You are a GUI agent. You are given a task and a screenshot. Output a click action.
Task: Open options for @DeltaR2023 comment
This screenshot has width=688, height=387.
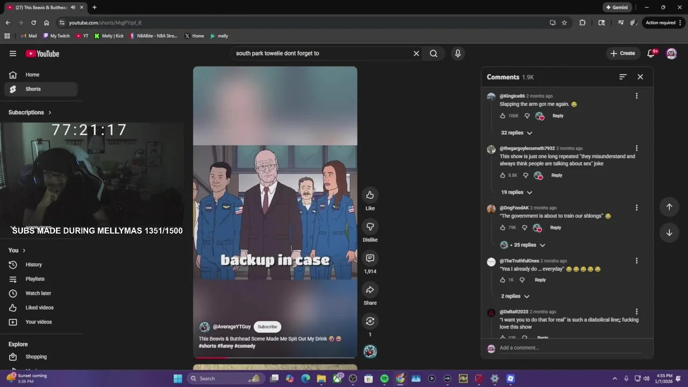[x=636, y=311]
